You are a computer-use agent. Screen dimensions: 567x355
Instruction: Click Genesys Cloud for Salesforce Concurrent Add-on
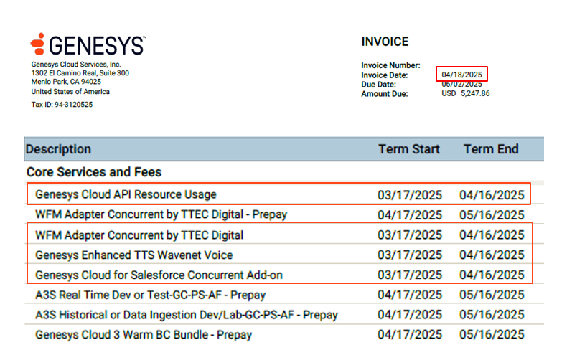tap(159, 275)
